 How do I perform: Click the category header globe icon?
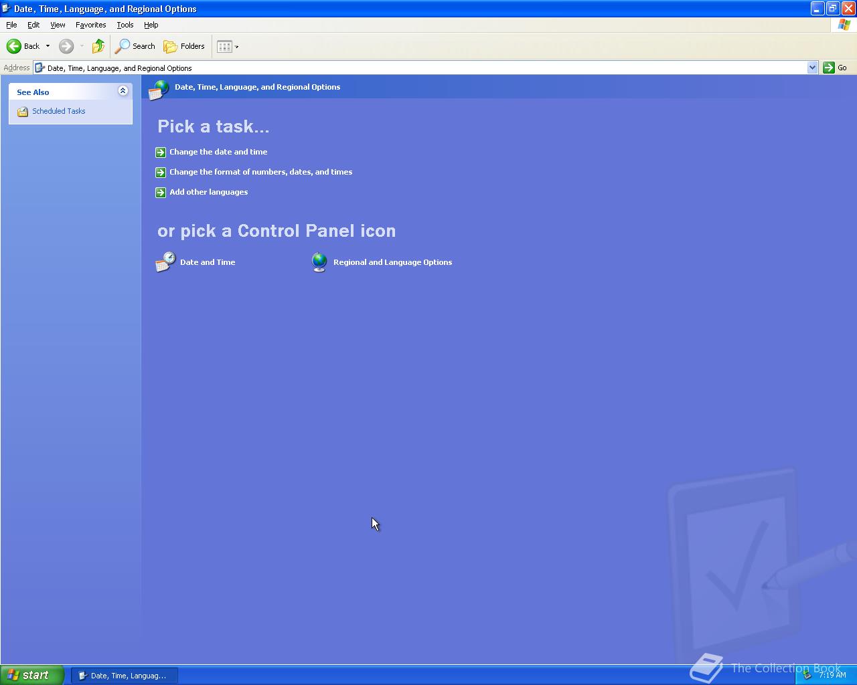click(159, 90)
